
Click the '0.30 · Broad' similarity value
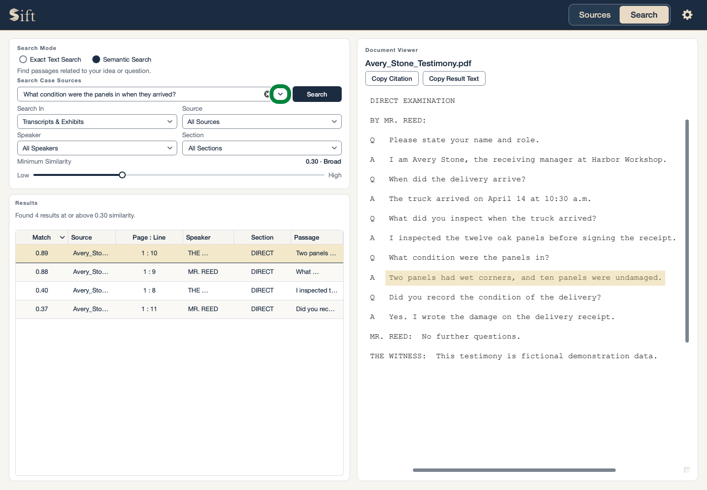[323, 161]
